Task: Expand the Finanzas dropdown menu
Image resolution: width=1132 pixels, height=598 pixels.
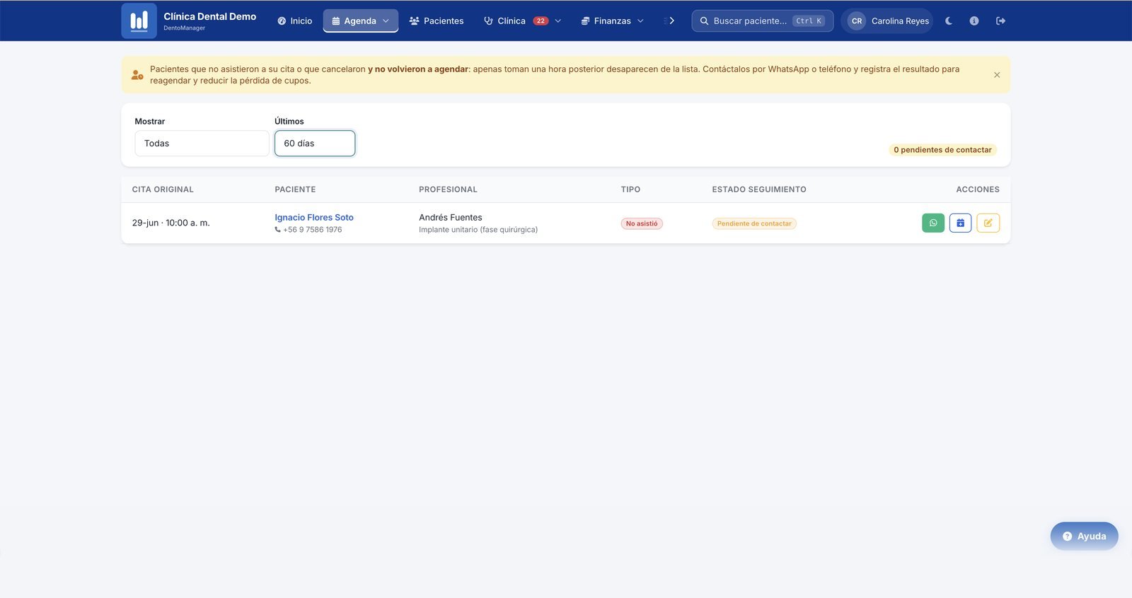Action: (613, 21)
